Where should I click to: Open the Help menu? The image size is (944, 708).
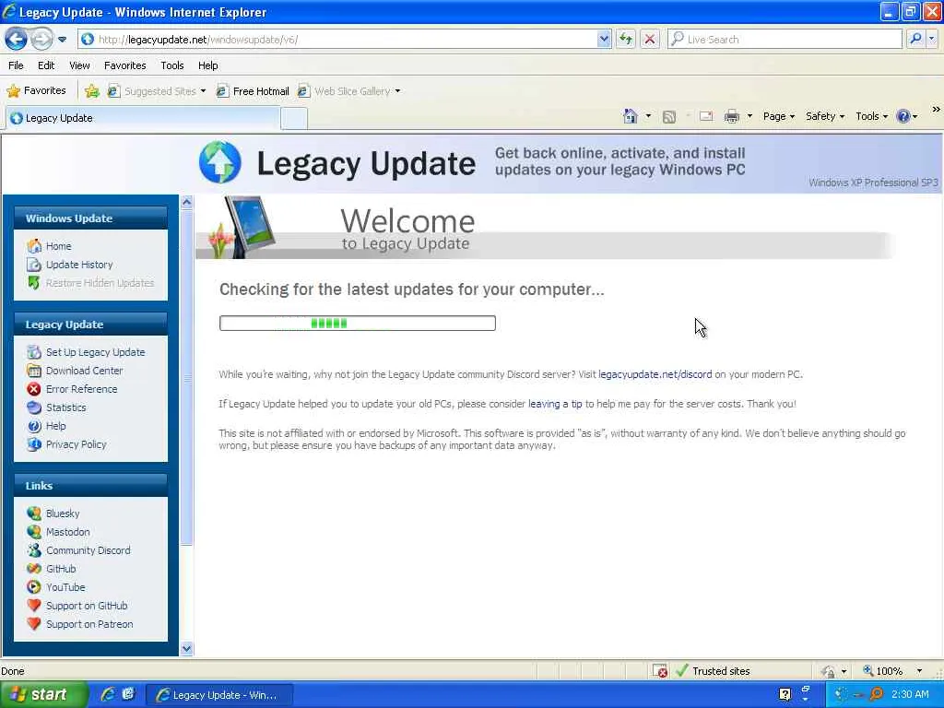point(208,65)
